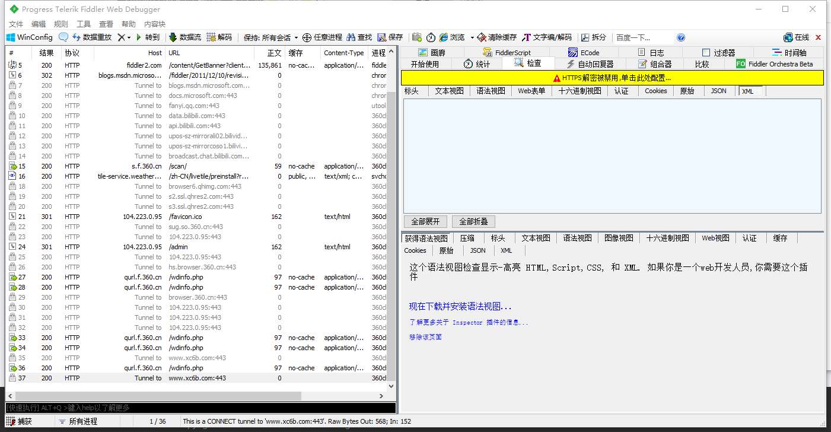
Task: Close the toolbar with the red X
Action: pyautogui.click(x=819, y=37)
